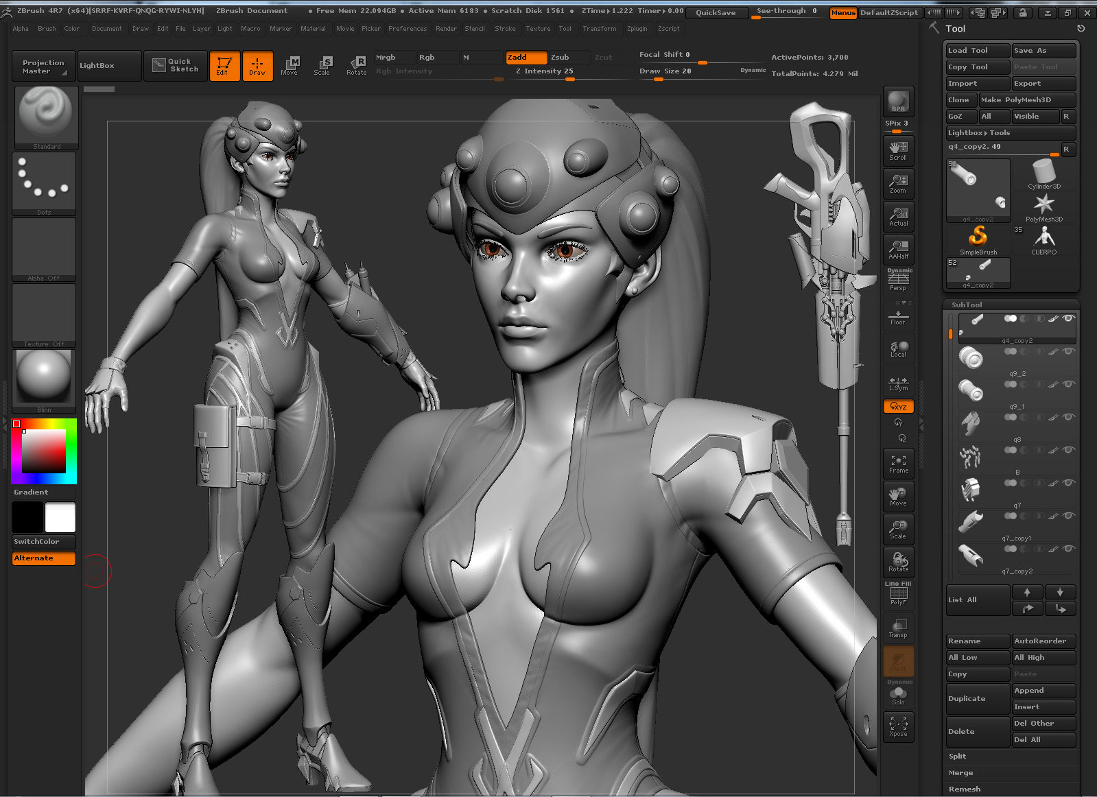Toggle visibility eye of q9_2 subtool

(x=1068, y=351)
